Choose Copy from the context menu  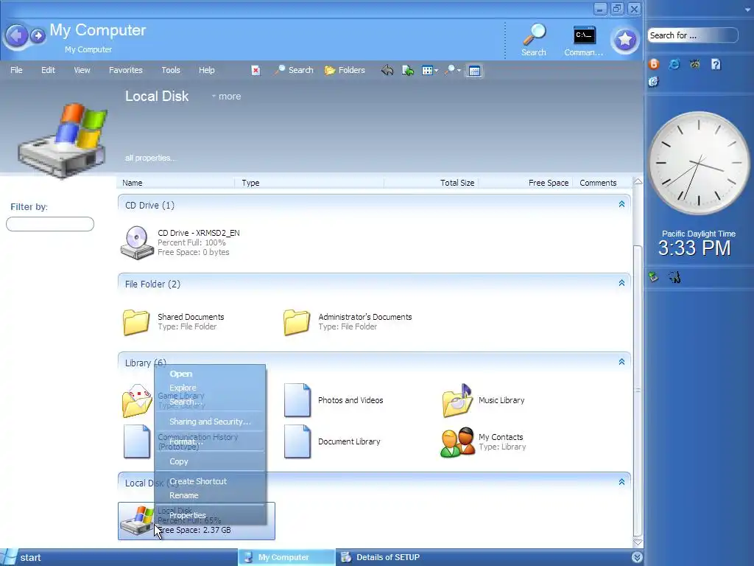210,461
